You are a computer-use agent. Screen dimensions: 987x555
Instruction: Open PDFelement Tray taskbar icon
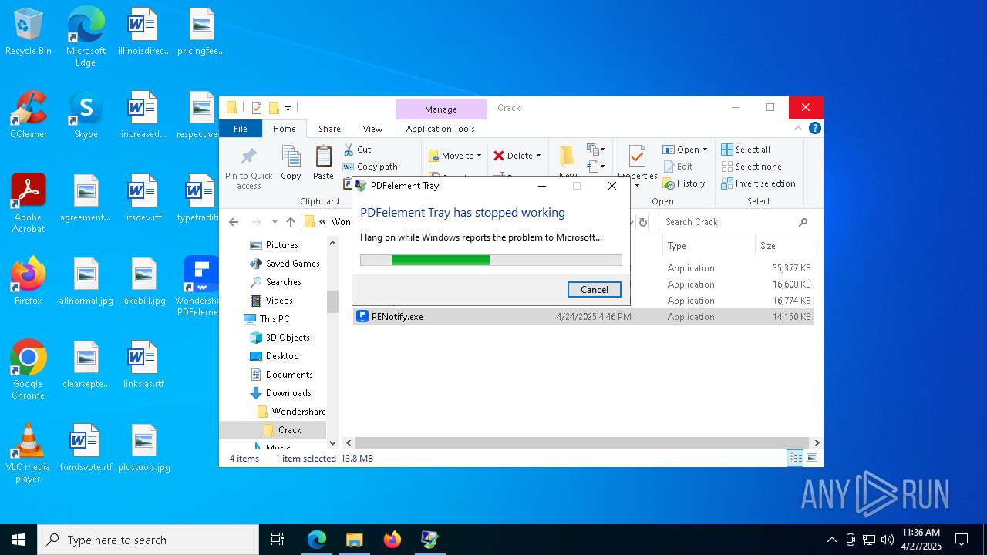[x=429, y=540]
